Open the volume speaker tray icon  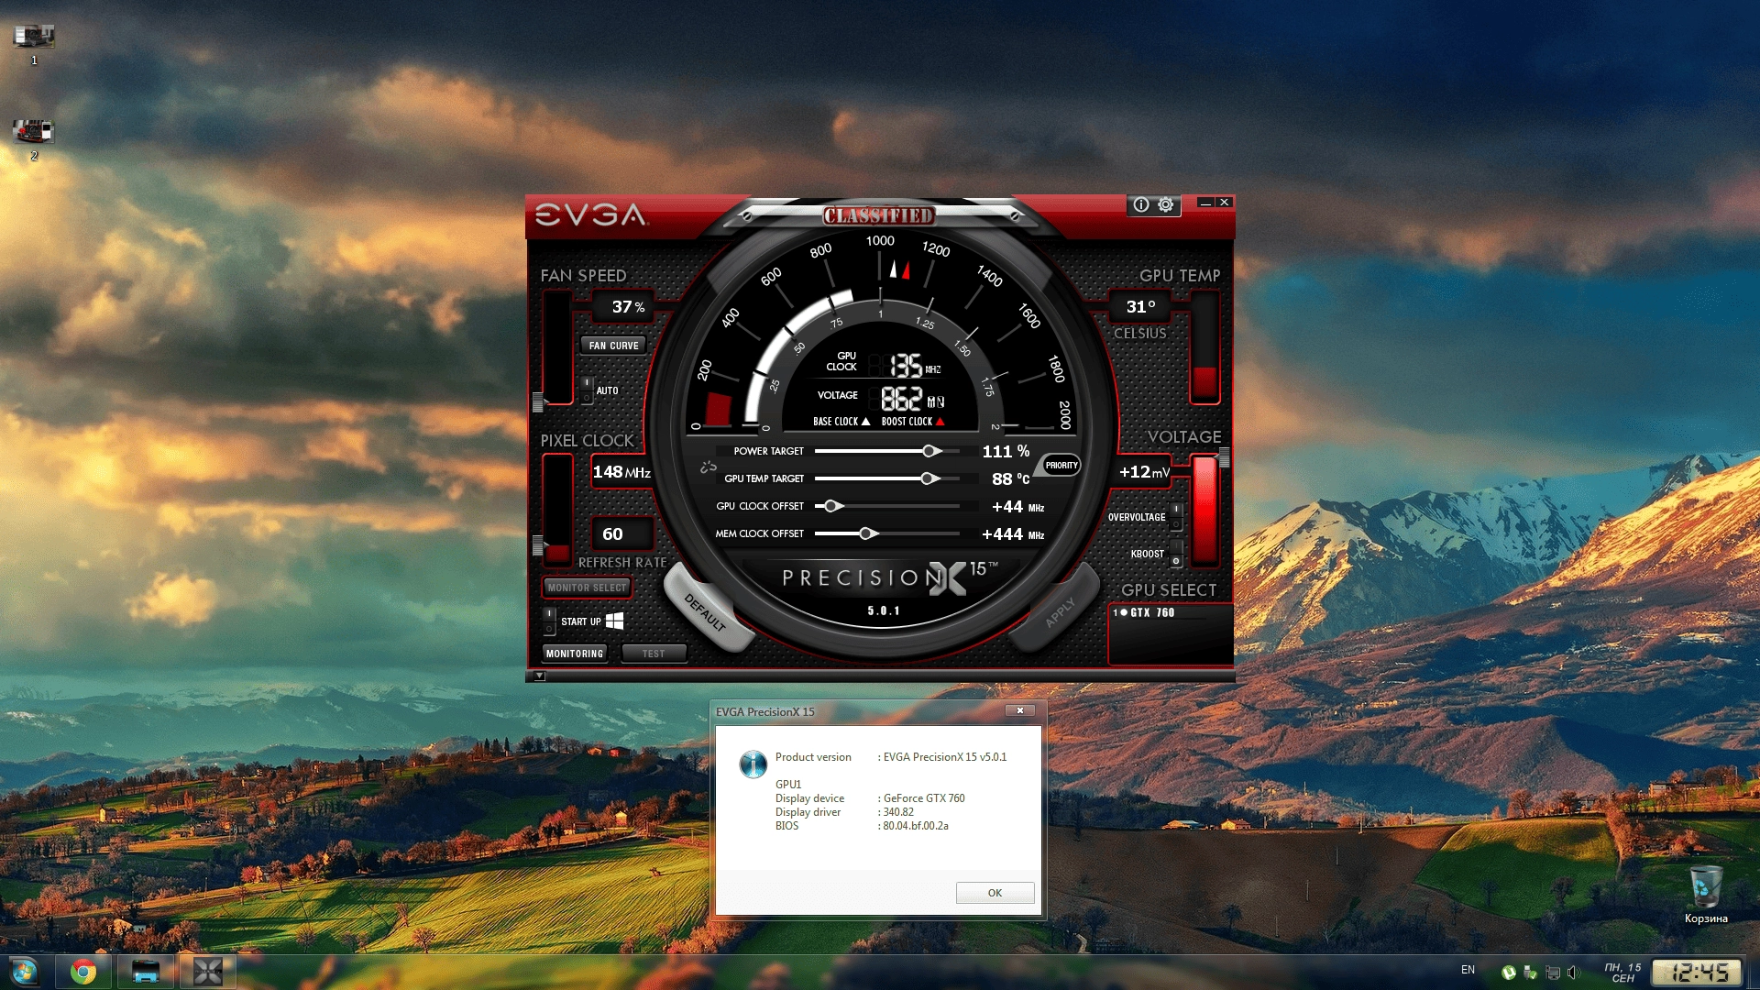[x=1573, y=972]
